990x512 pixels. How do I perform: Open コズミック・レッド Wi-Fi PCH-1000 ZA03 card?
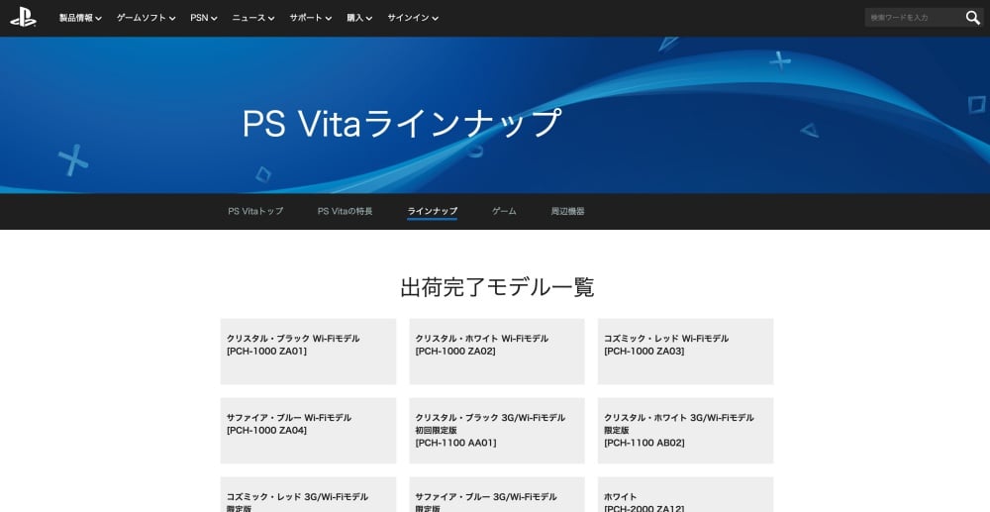685,351
